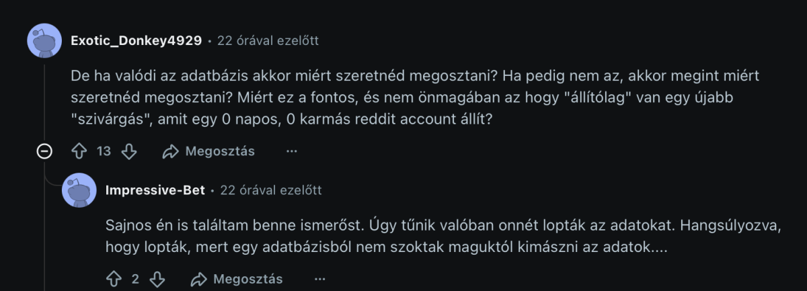Open Exotic_Donkey4929's avatar profile
This screenshot has height=291, width=807.
coord(44,40)
